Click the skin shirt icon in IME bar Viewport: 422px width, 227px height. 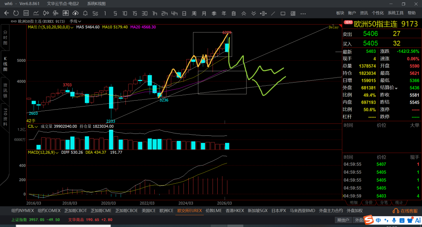click(x=410, y=220)
